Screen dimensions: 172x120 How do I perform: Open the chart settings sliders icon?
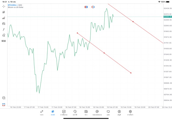pos(4,24)
